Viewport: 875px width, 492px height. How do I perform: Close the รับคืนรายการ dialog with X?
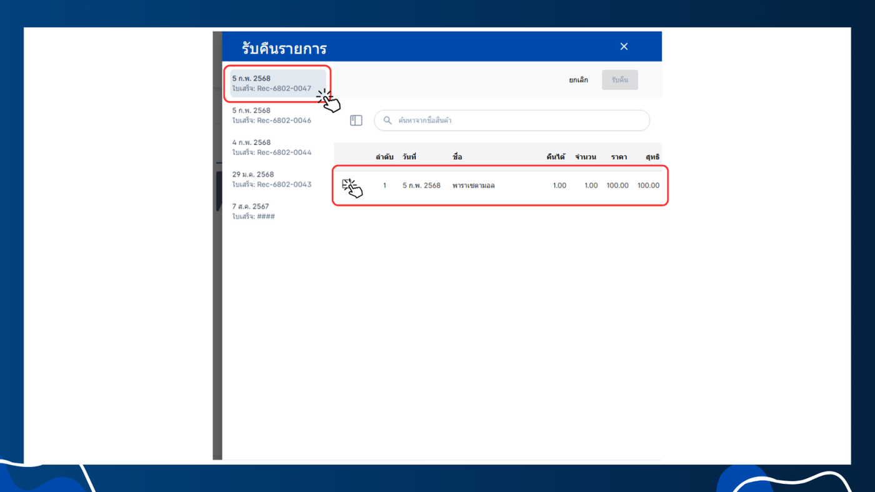[x=624, y=47]
